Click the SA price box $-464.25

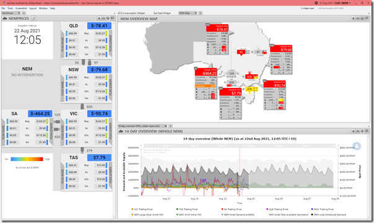[40, 113]
